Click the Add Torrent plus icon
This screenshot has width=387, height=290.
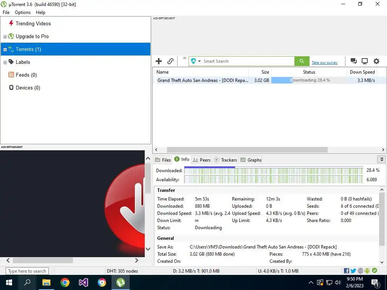coord(159,61)
